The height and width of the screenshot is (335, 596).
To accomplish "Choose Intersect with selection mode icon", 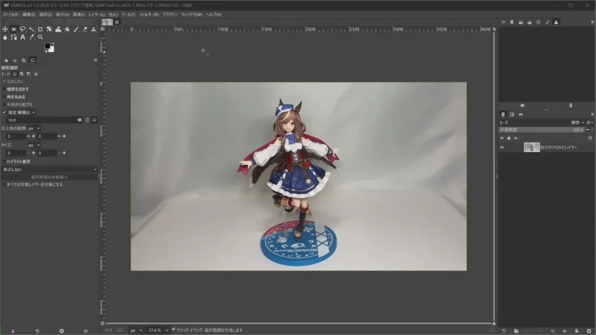I will pos(36,74).
